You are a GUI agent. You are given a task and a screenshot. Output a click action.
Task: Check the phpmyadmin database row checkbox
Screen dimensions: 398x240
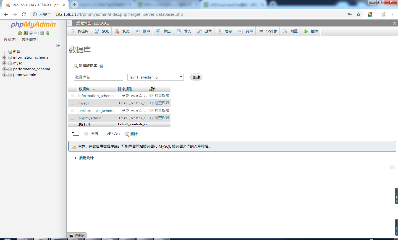72,118
